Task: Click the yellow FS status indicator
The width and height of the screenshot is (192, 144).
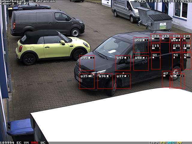Action: [163, 142]
